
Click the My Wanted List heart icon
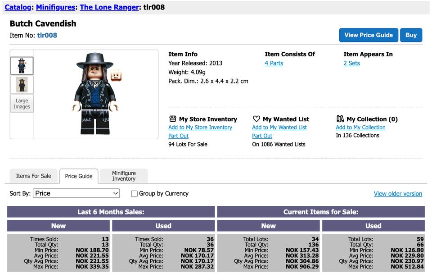tap(256, 119)
